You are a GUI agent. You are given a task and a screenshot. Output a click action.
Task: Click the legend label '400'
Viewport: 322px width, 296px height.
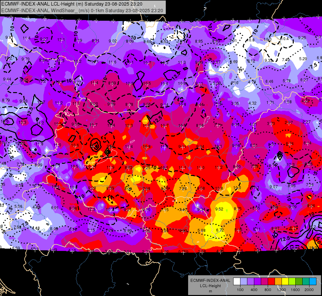click(254, 290)
